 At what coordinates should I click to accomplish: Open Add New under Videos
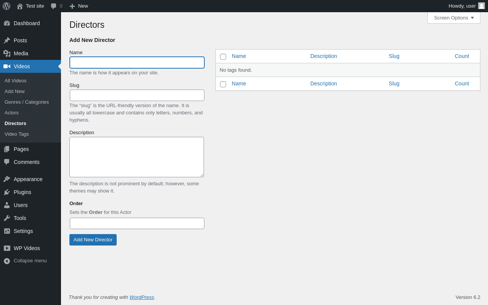pos(14,91)
